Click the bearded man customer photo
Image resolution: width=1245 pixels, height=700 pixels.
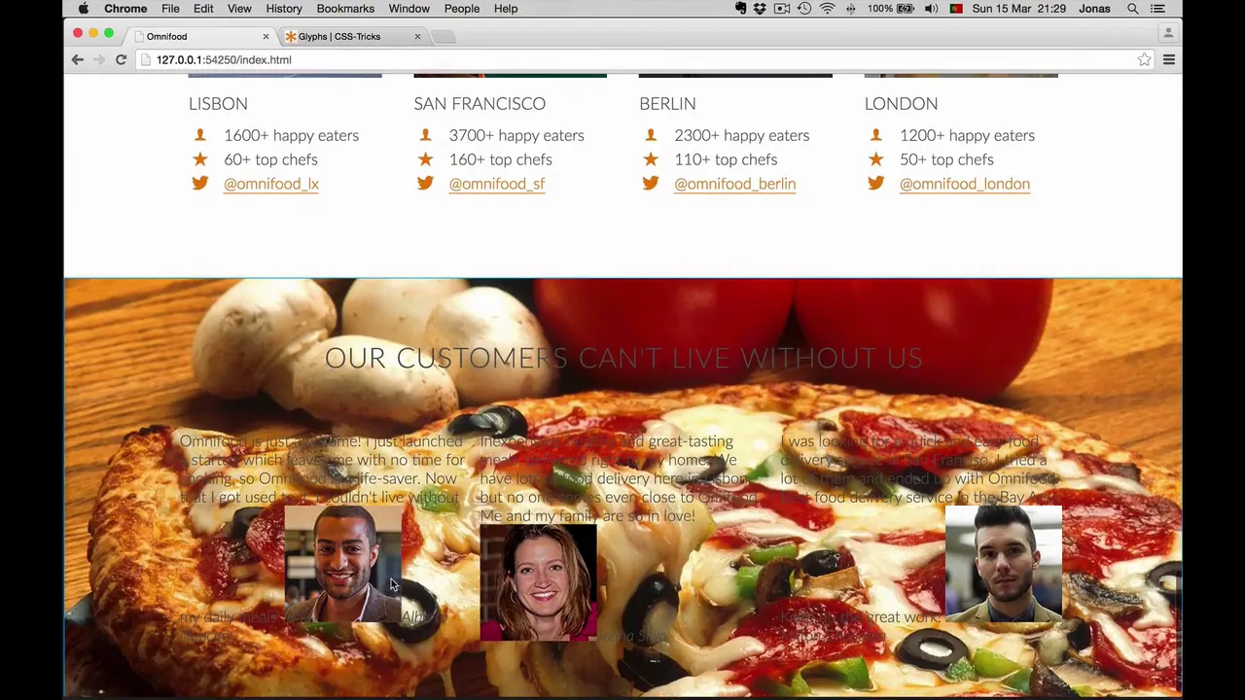[343, 563]
